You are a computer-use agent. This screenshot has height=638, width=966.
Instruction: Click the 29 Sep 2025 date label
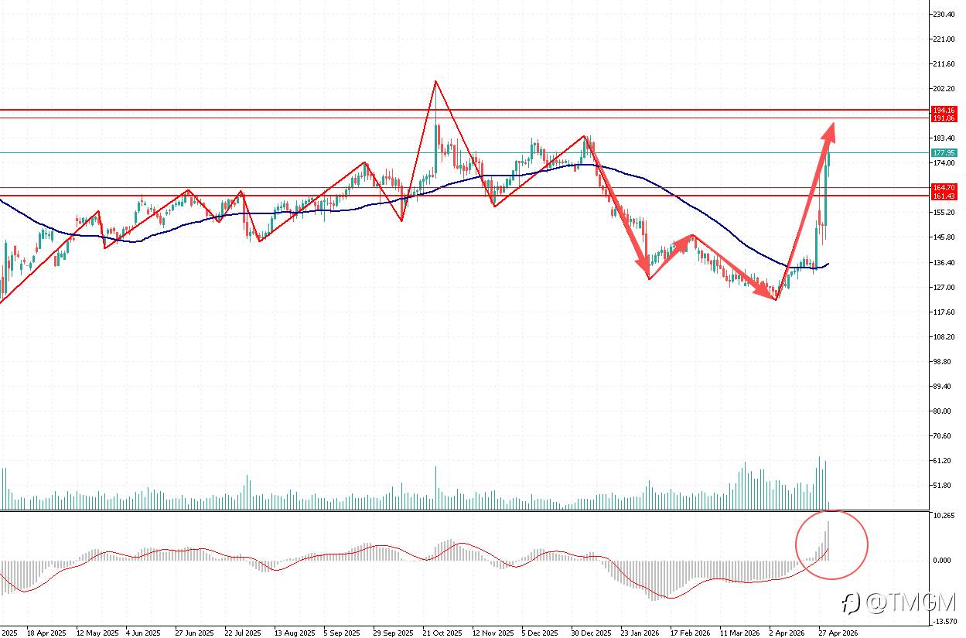click(x=394, y=633)
